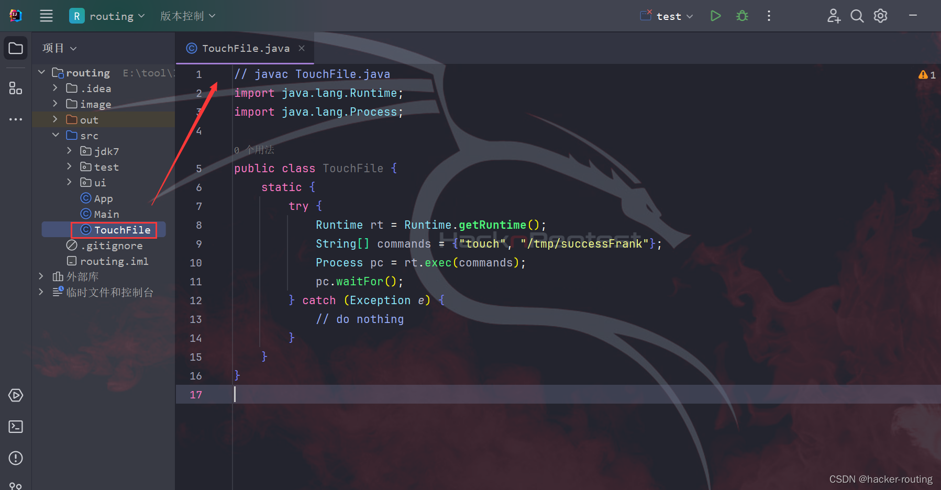The height and width of the screenshot is (490, 941).
Task: Expand the test package
Action: click(x=69, y=166)
